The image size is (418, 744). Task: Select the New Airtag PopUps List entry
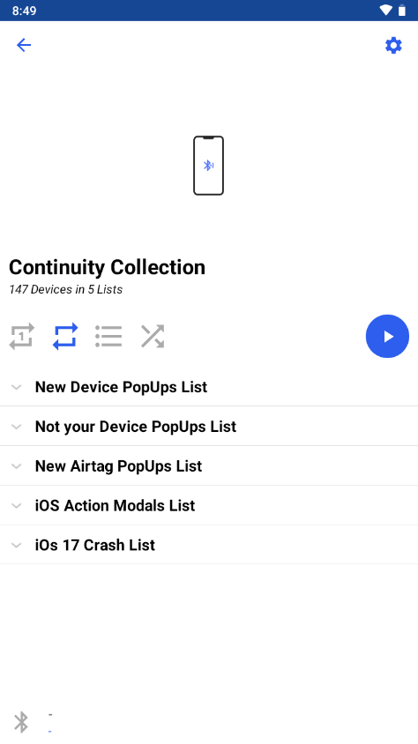tap(209, 466)
